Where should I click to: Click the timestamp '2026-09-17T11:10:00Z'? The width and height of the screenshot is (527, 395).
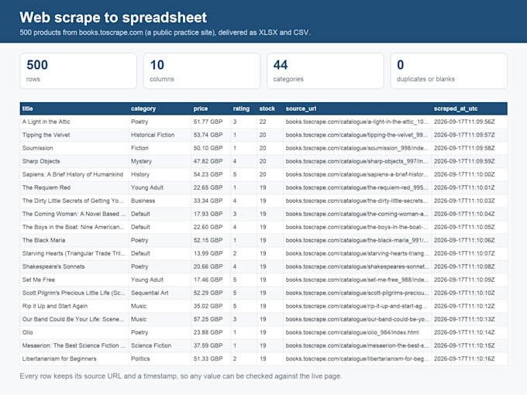464,174
